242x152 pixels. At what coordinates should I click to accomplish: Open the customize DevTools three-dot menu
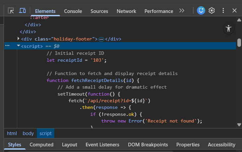tap(223, 11)
